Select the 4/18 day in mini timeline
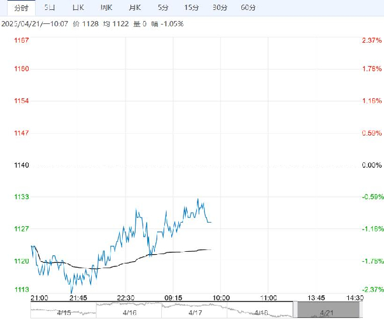The width and height of the screenshot is (384, 319). click(x=260, y=310)
